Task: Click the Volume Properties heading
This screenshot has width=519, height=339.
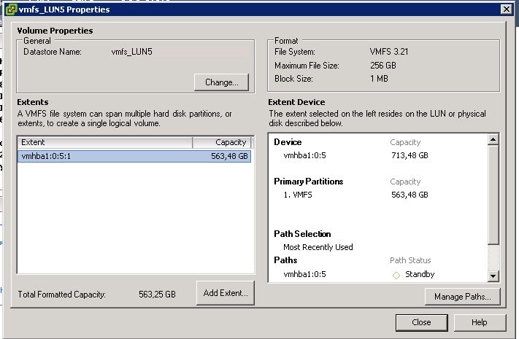Action: [55, 31]
